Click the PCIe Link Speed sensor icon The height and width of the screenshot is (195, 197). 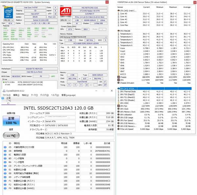click(x=118, y=129)
